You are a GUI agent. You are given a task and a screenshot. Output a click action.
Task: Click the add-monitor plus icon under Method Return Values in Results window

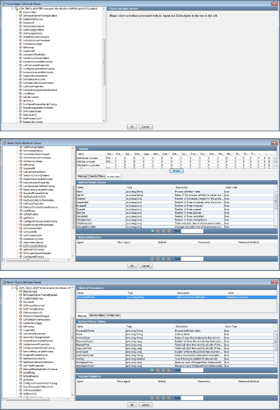click(x=152, y=231)
